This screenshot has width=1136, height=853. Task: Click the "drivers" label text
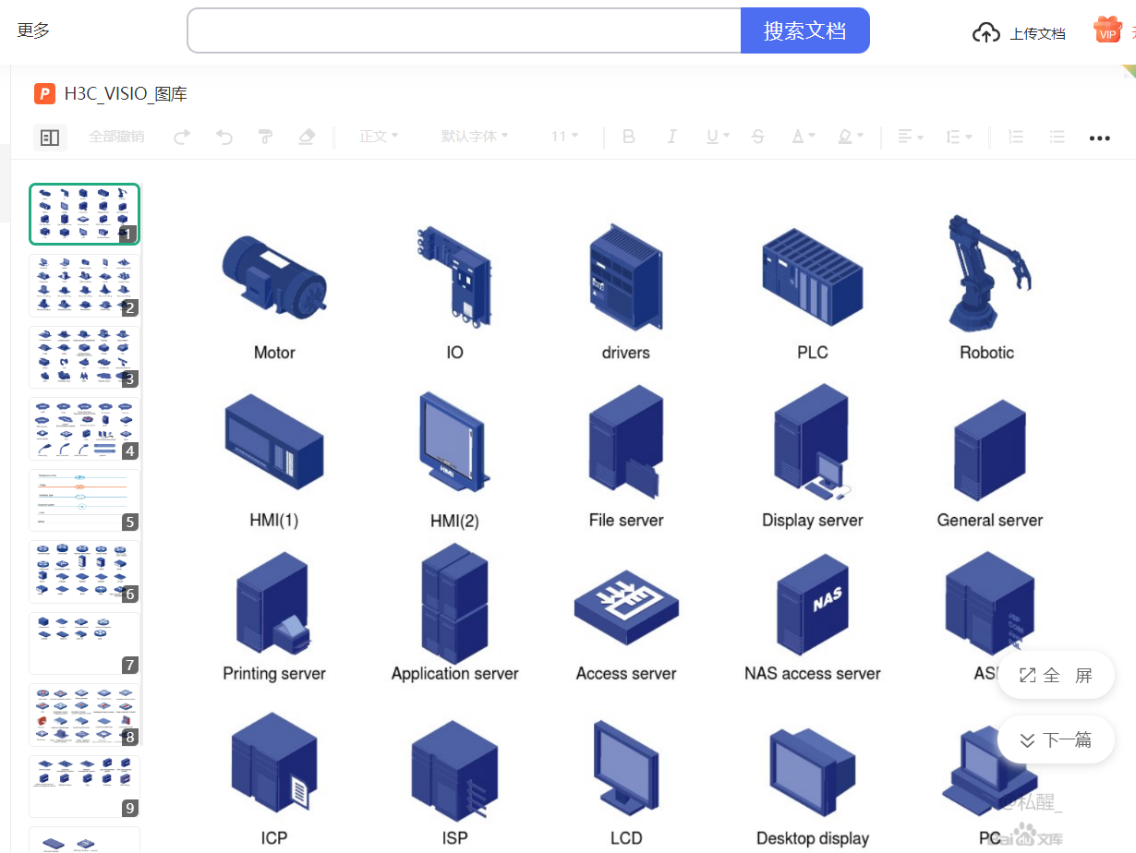(x=626, y=353)
